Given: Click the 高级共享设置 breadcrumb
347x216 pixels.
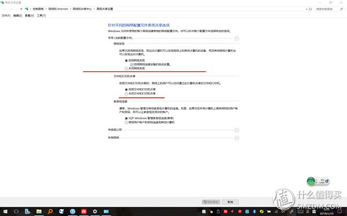Looking at the screenshot, I should click(105, 9).
